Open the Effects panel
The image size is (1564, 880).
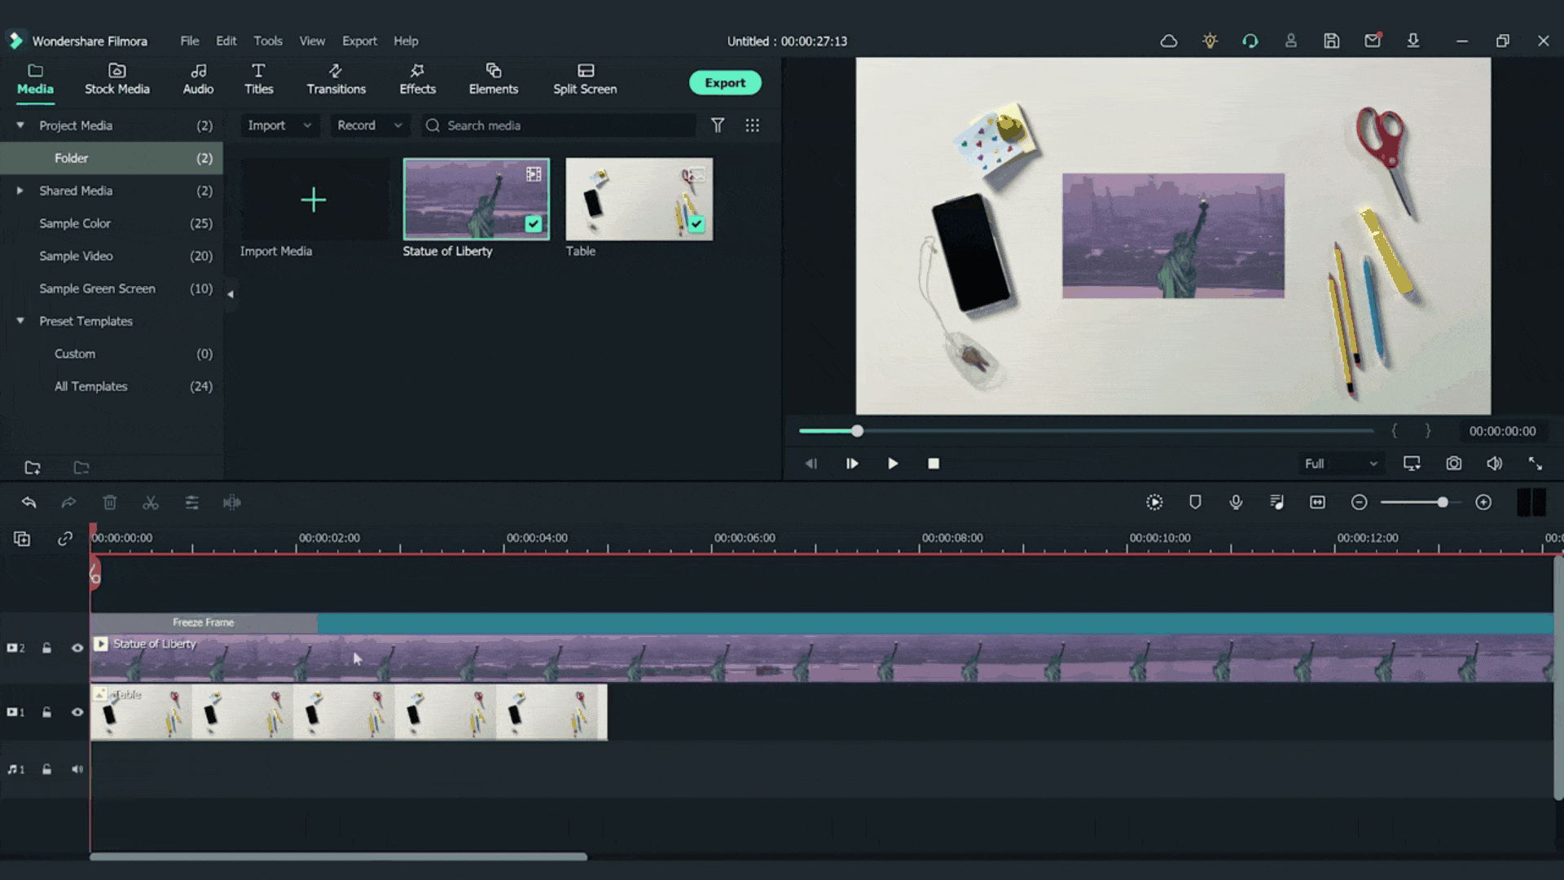pyautogui.click(x=415, y=78)
